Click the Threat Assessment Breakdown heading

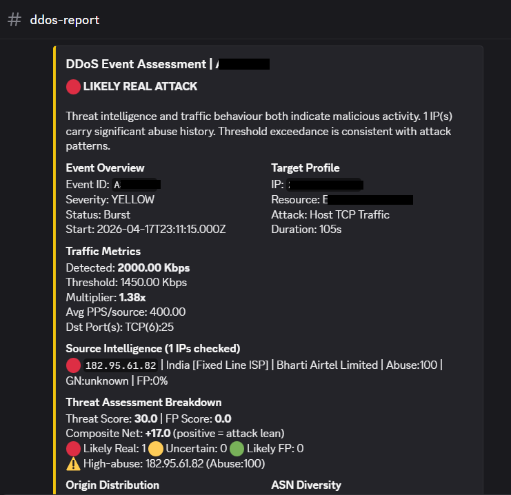143,402
